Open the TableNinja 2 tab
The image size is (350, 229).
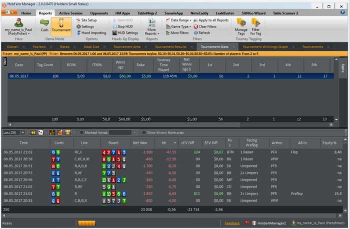tap(147, 13)
